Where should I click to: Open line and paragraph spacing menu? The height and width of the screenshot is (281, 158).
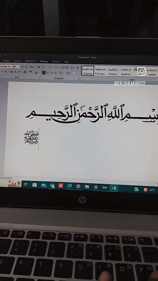point(61,73)
